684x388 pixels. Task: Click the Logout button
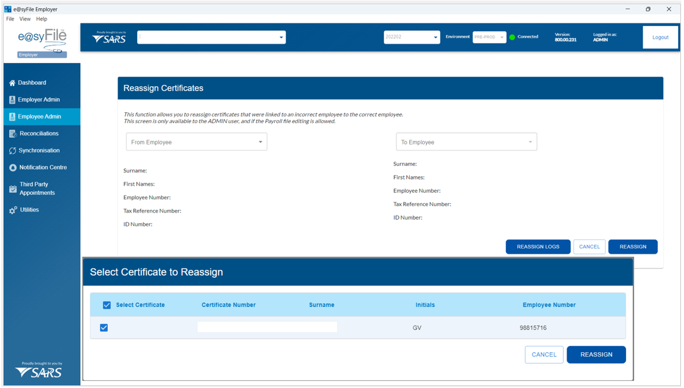pyautogui.click(x=660, y=37)
